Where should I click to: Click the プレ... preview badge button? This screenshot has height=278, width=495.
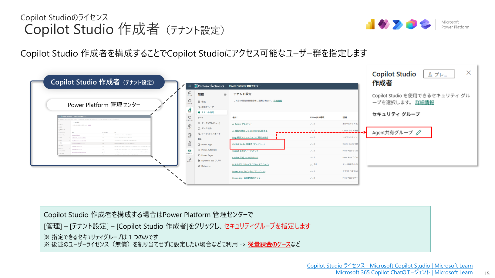tap(439, 74)
